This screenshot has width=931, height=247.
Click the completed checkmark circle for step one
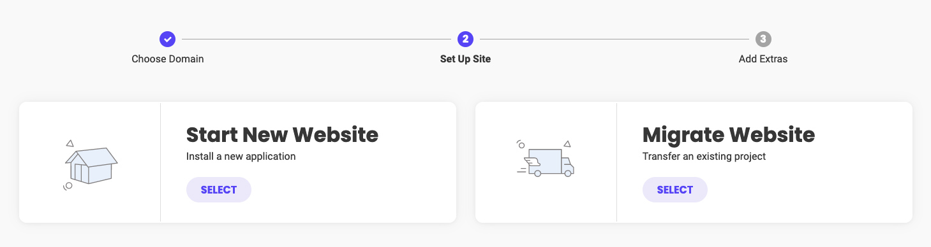(167, 39)
